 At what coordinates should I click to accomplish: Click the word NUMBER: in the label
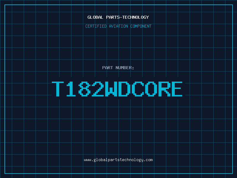[125, 68]
